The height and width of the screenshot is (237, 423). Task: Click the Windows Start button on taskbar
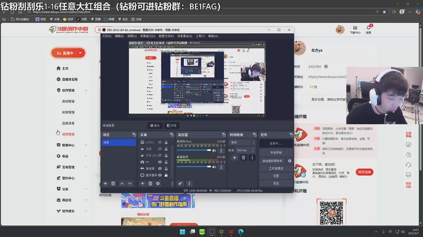[x=182, y=232]
